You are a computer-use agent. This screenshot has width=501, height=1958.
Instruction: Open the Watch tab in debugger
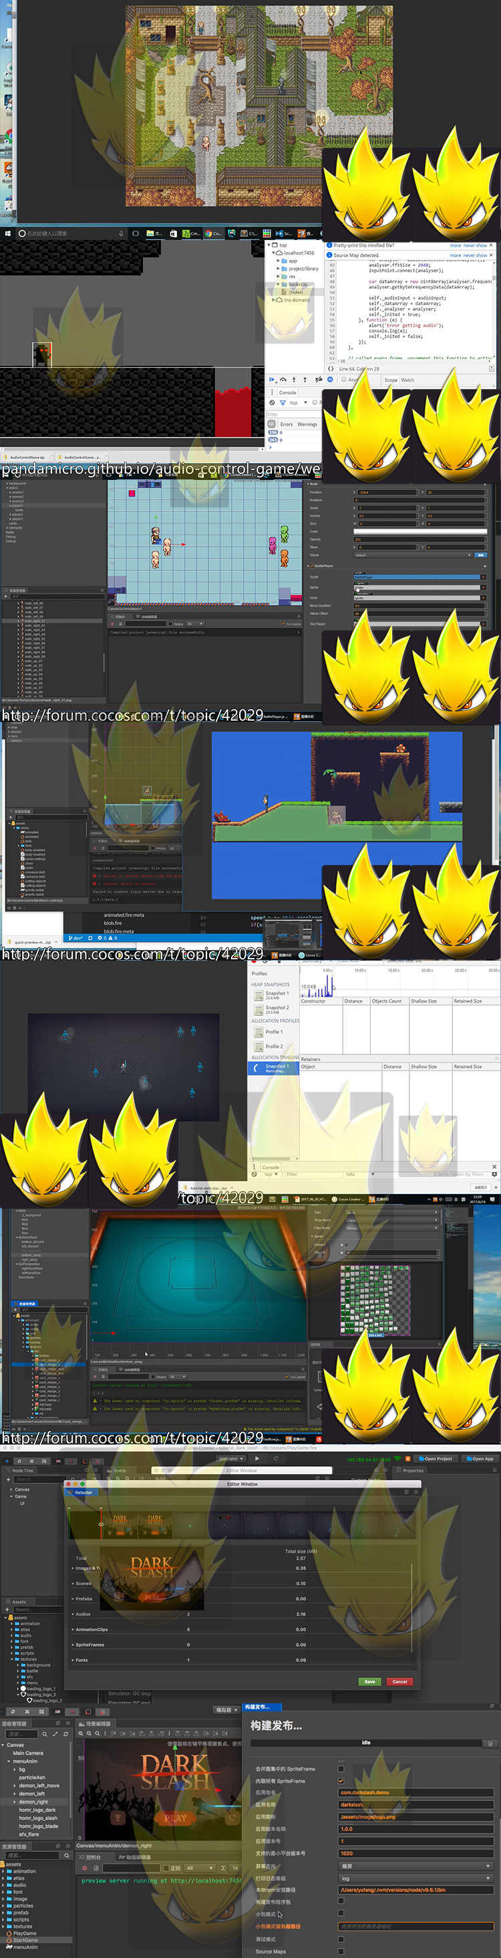407,380
